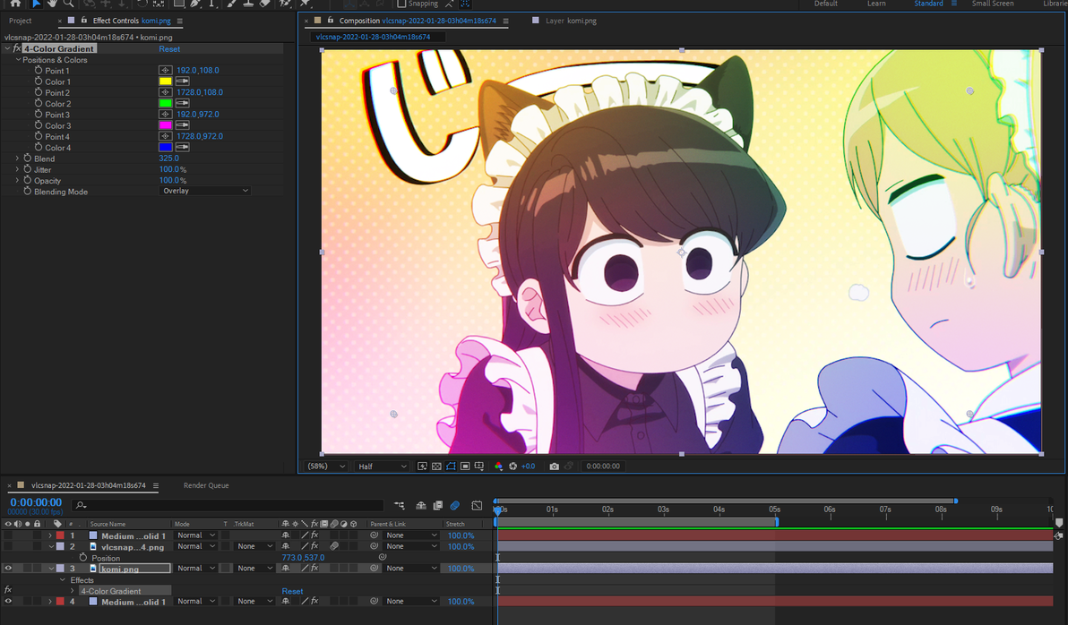Choose the Small Screen workspace
The width and height of the screenshot is (1068, 625).
pos(993,4)
